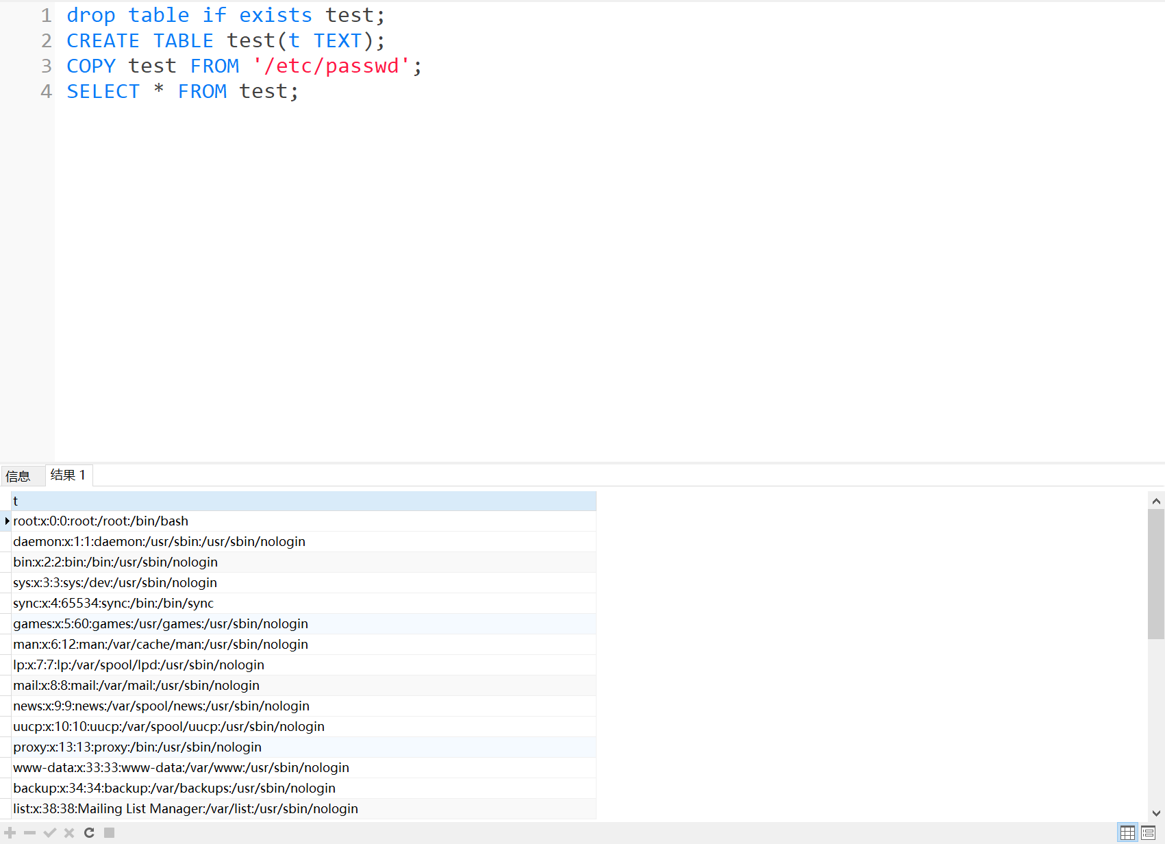Click the row indicator arrow beside root
Screen dimensions: 1165x844
6,521
